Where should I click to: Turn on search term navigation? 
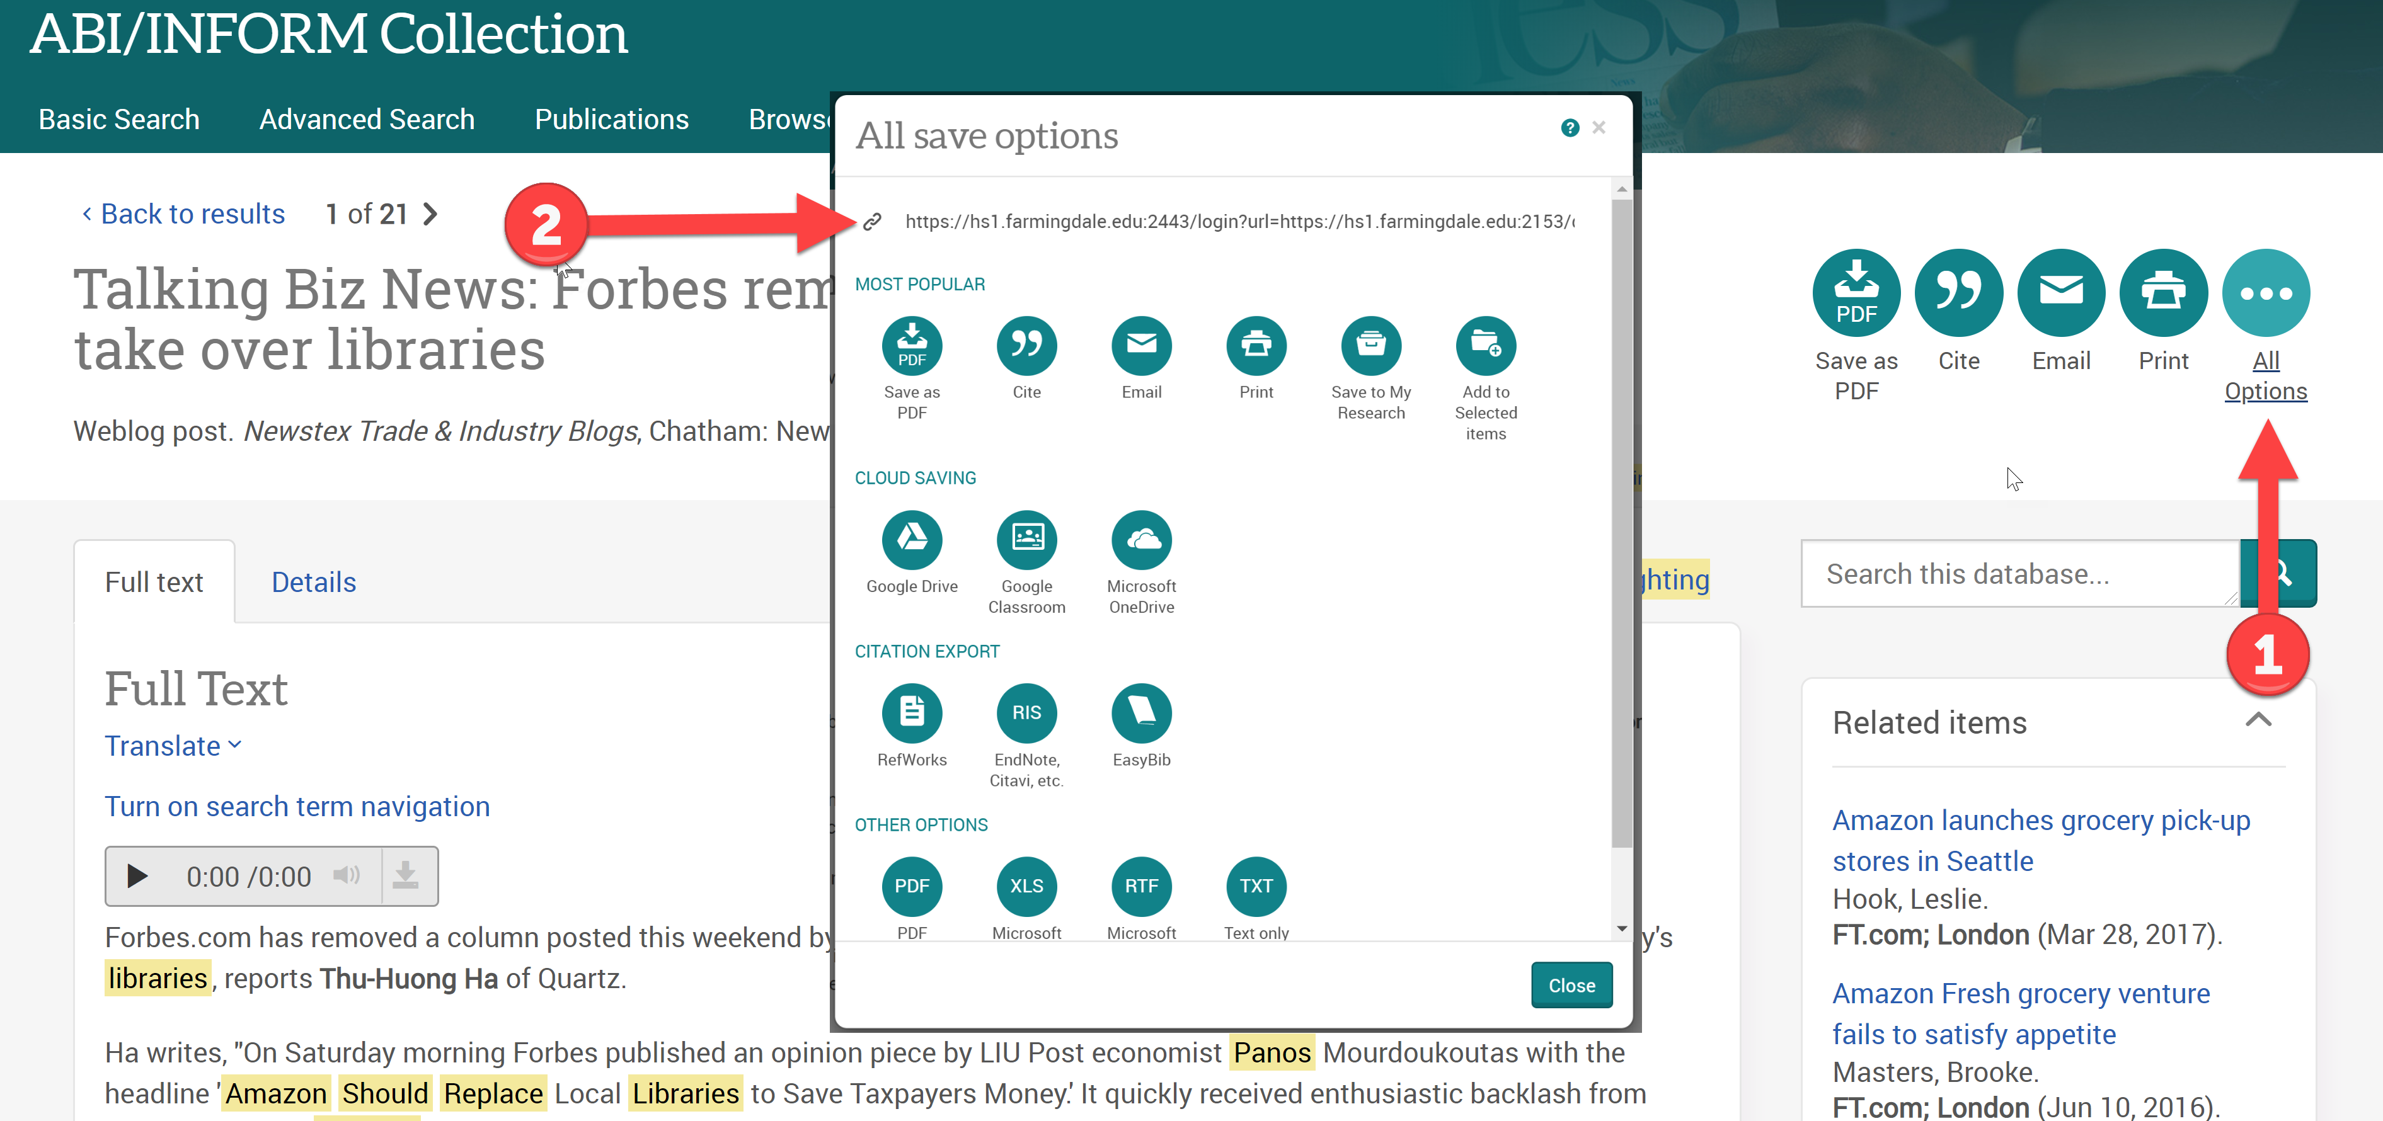pos(296,805)
